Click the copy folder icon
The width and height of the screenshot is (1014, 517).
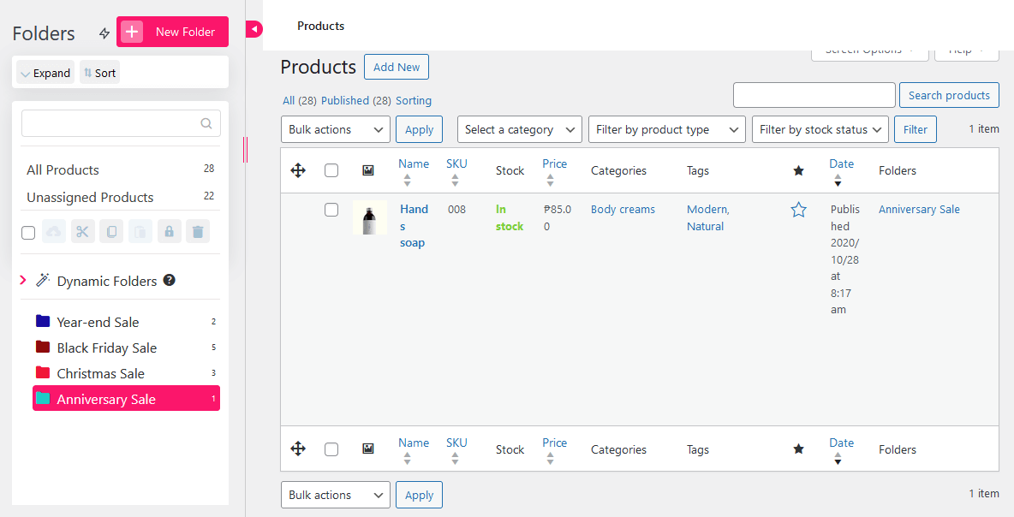click(x=111, y=231)
